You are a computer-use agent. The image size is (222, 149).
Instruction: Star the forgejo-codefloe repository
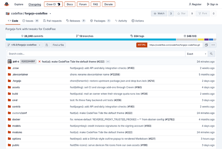point(181,14)
